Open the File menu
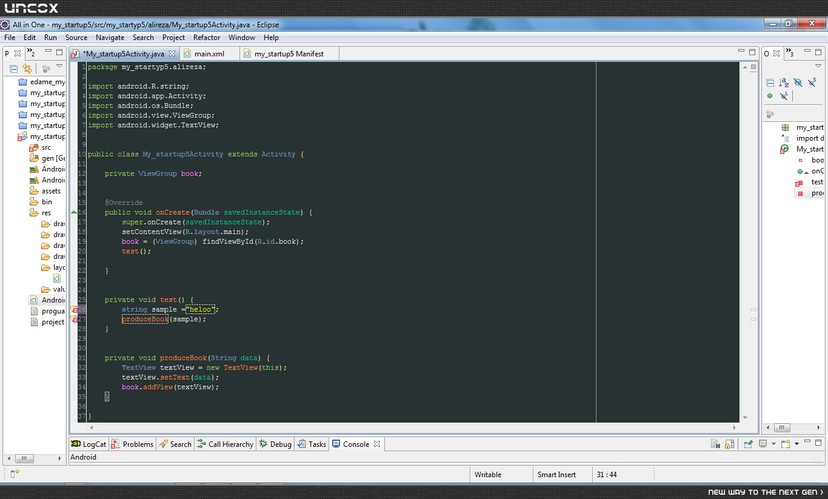 click(x=10, y=38)
